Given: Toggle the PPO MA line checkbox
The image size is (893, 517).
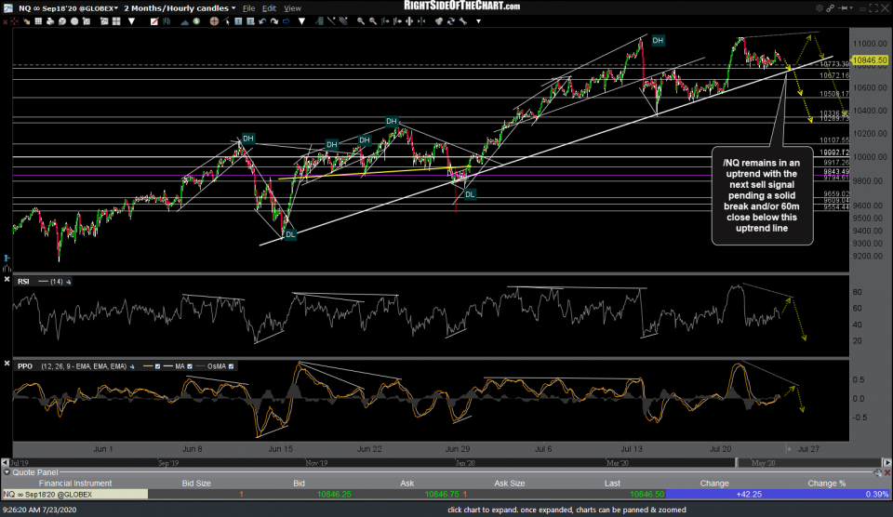Looking at the screenshot, I should pyautogui.click(x=190, y=366).
